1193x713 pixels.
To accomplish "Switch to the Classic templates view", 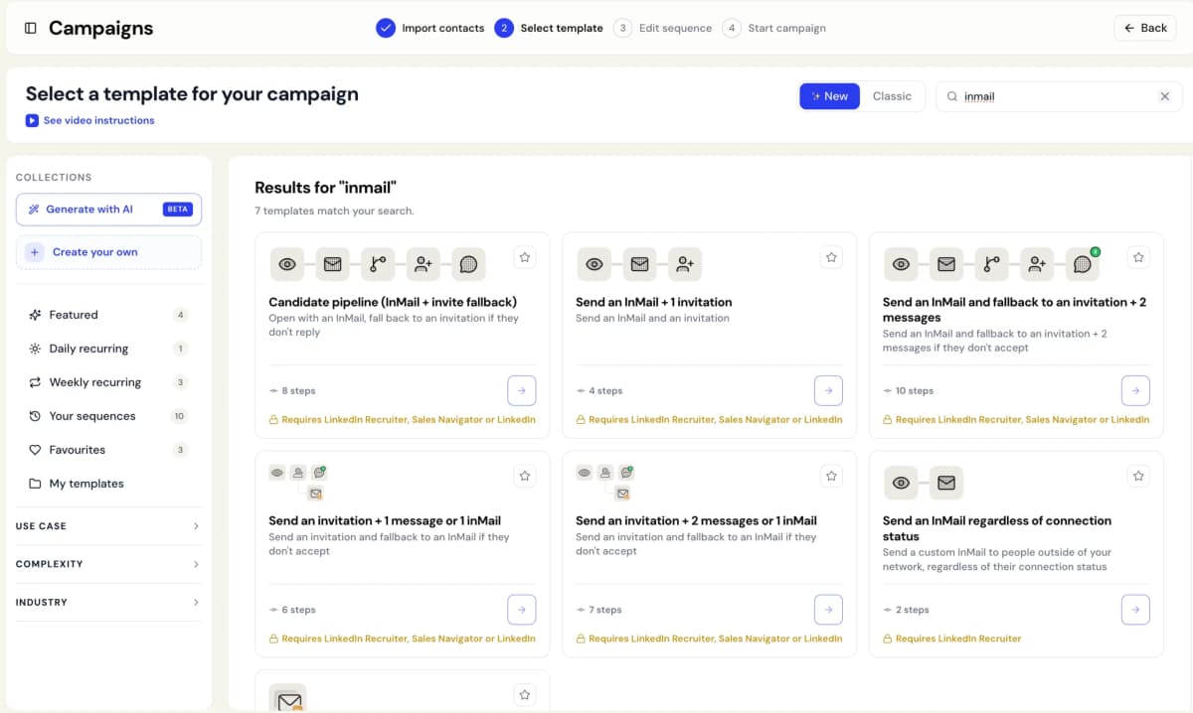I will (x=892, y=96).
